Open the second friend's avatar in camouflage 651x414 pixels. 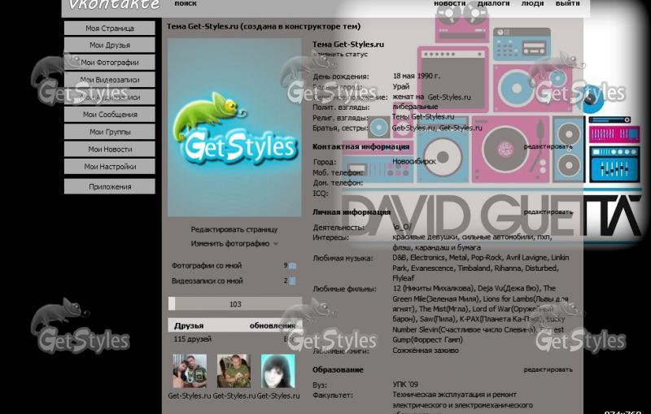pos(234,371)
